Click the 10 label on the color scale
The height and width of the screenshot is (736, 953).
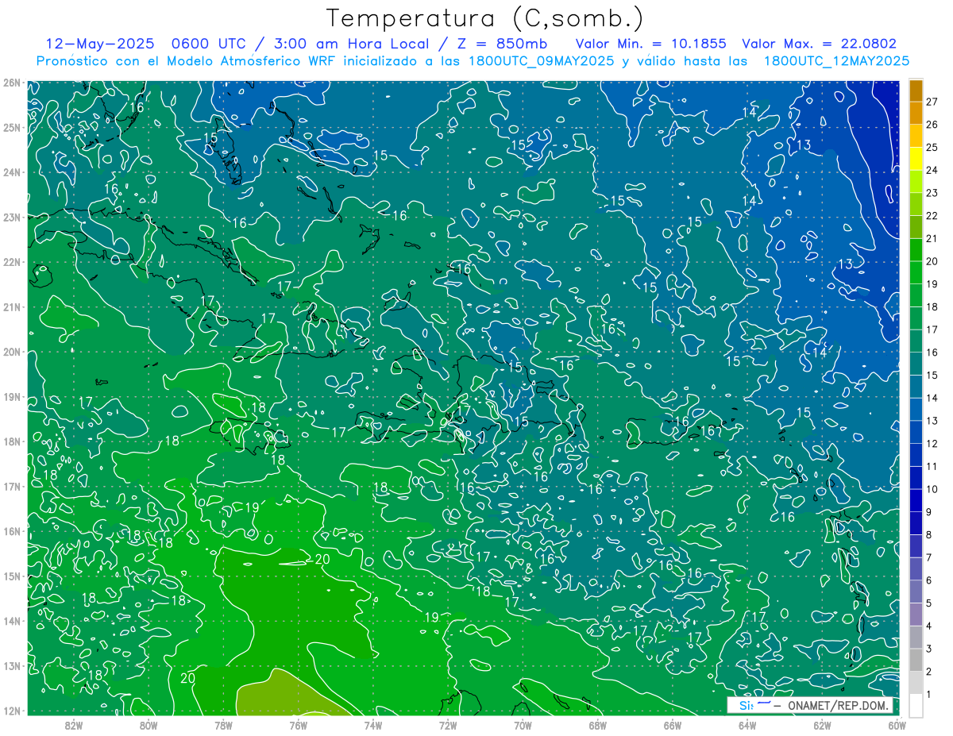click(x=932, y=490)
